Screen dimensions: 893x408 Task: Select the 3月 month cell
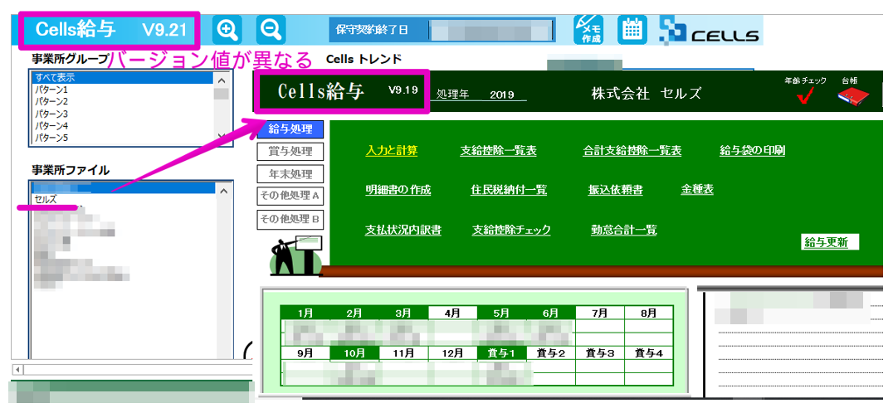tap(403, 313)
